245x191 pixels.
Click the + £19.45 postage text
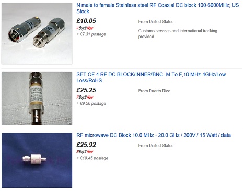coord(92,158)
